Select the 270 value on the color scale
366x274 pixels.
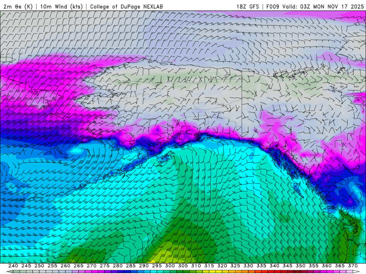pyautogui.click(x=91, y=266)
